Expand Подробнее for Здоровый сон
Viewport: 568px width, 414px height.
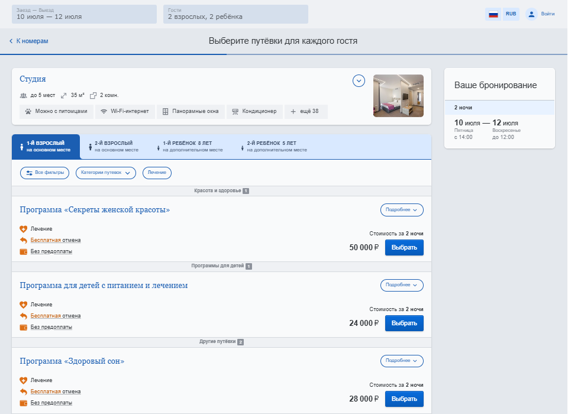[402, 361]
